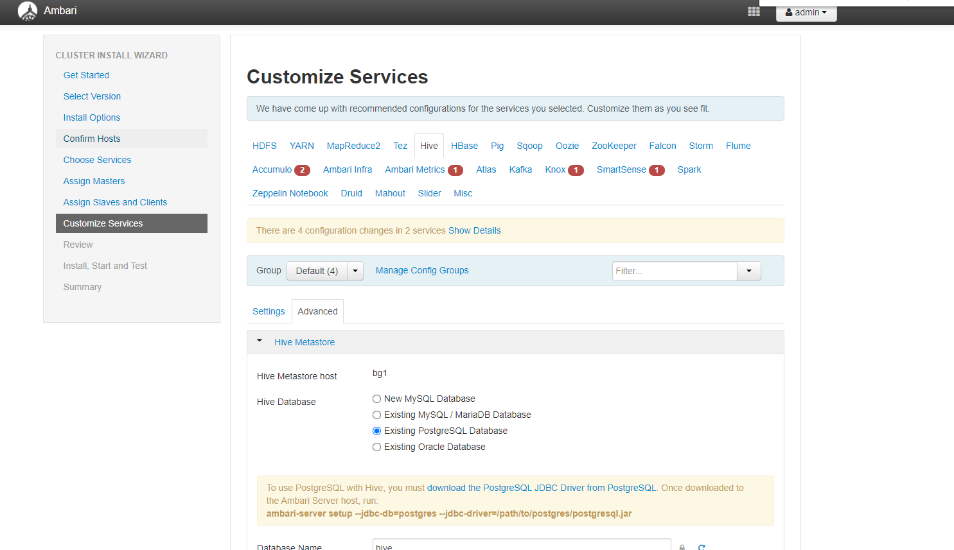954x550 pixels.
Task: Open the Filter dropdown arrow
Action: pyautogui.click(x=748, y=271)
